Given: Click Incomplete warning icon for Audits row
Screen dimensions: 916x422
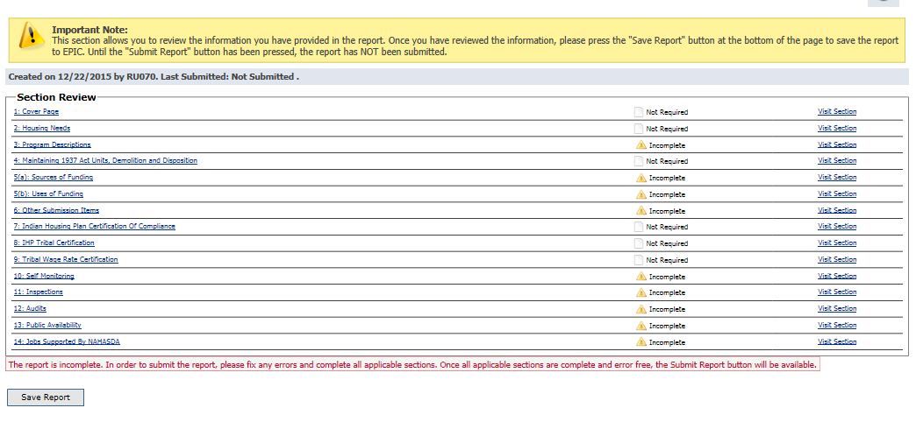Looking at the screenshot, I should click(x=640, y=309).
